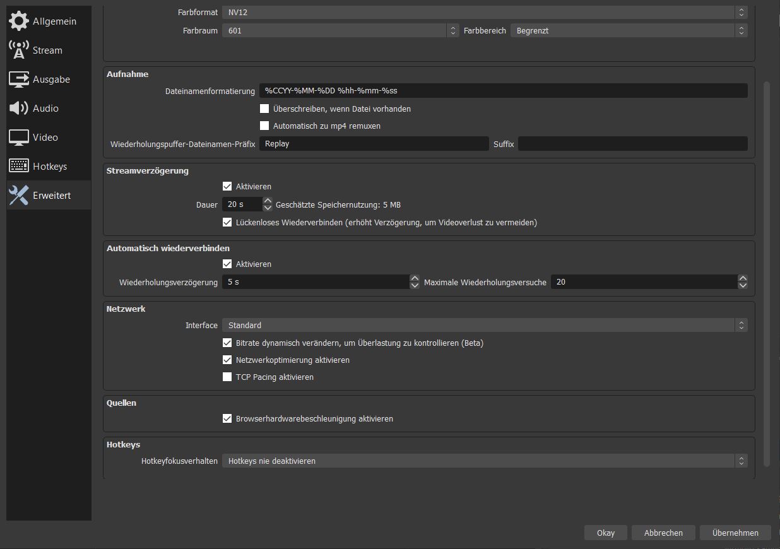This screenshot has height=549, width=780.
Task: Click the Okay button
Action: [x=605, y=533]
